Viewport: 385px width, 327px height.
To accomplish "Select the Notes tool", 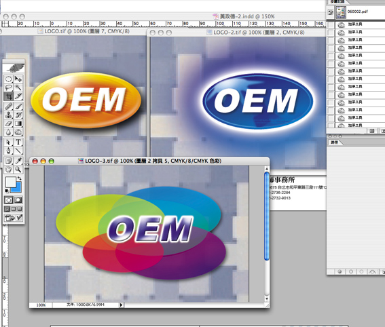I will 9,161.
